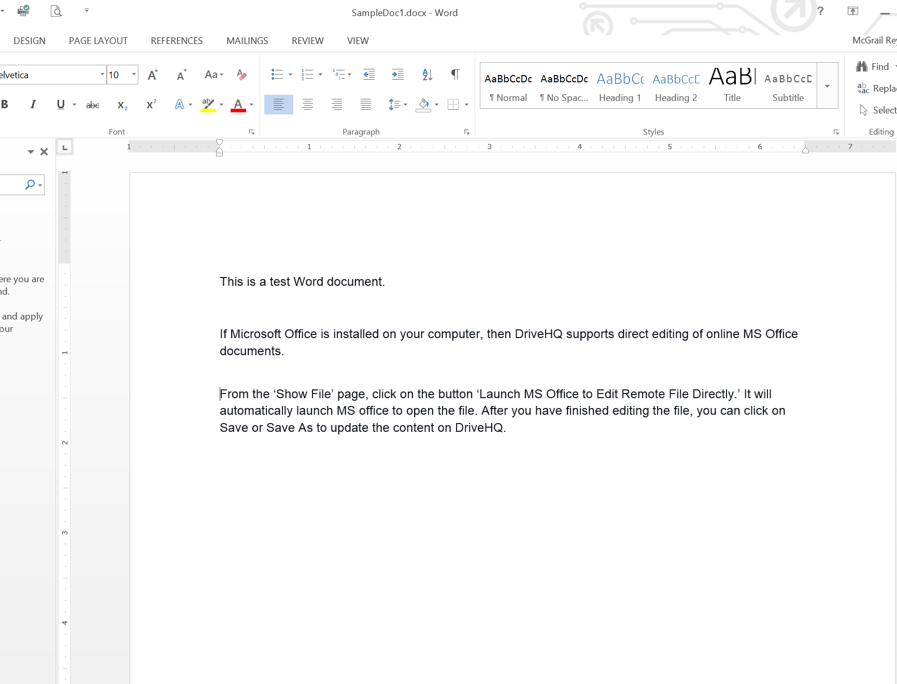Toggle Show/Hide paragraph marks

point(455,75)
